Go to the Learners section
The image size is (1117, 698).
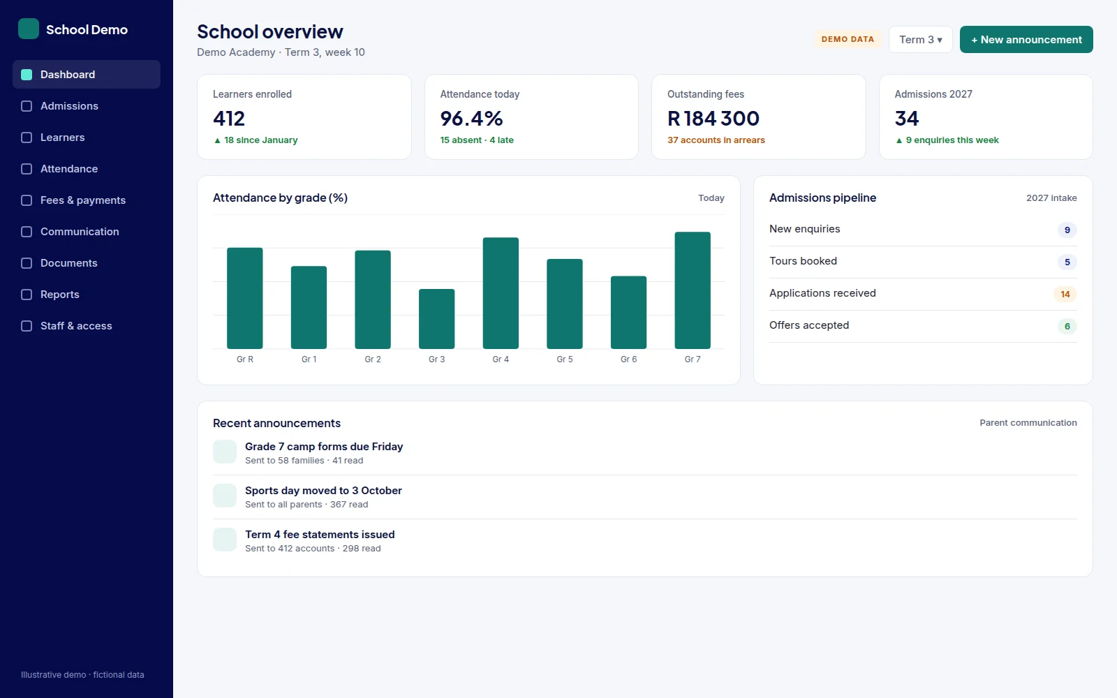(x=87, y=138)
